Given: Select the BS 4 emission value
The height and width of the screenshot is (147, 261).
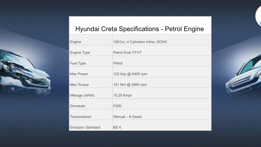Looking at the screenshot, I should tap(117, 127).
